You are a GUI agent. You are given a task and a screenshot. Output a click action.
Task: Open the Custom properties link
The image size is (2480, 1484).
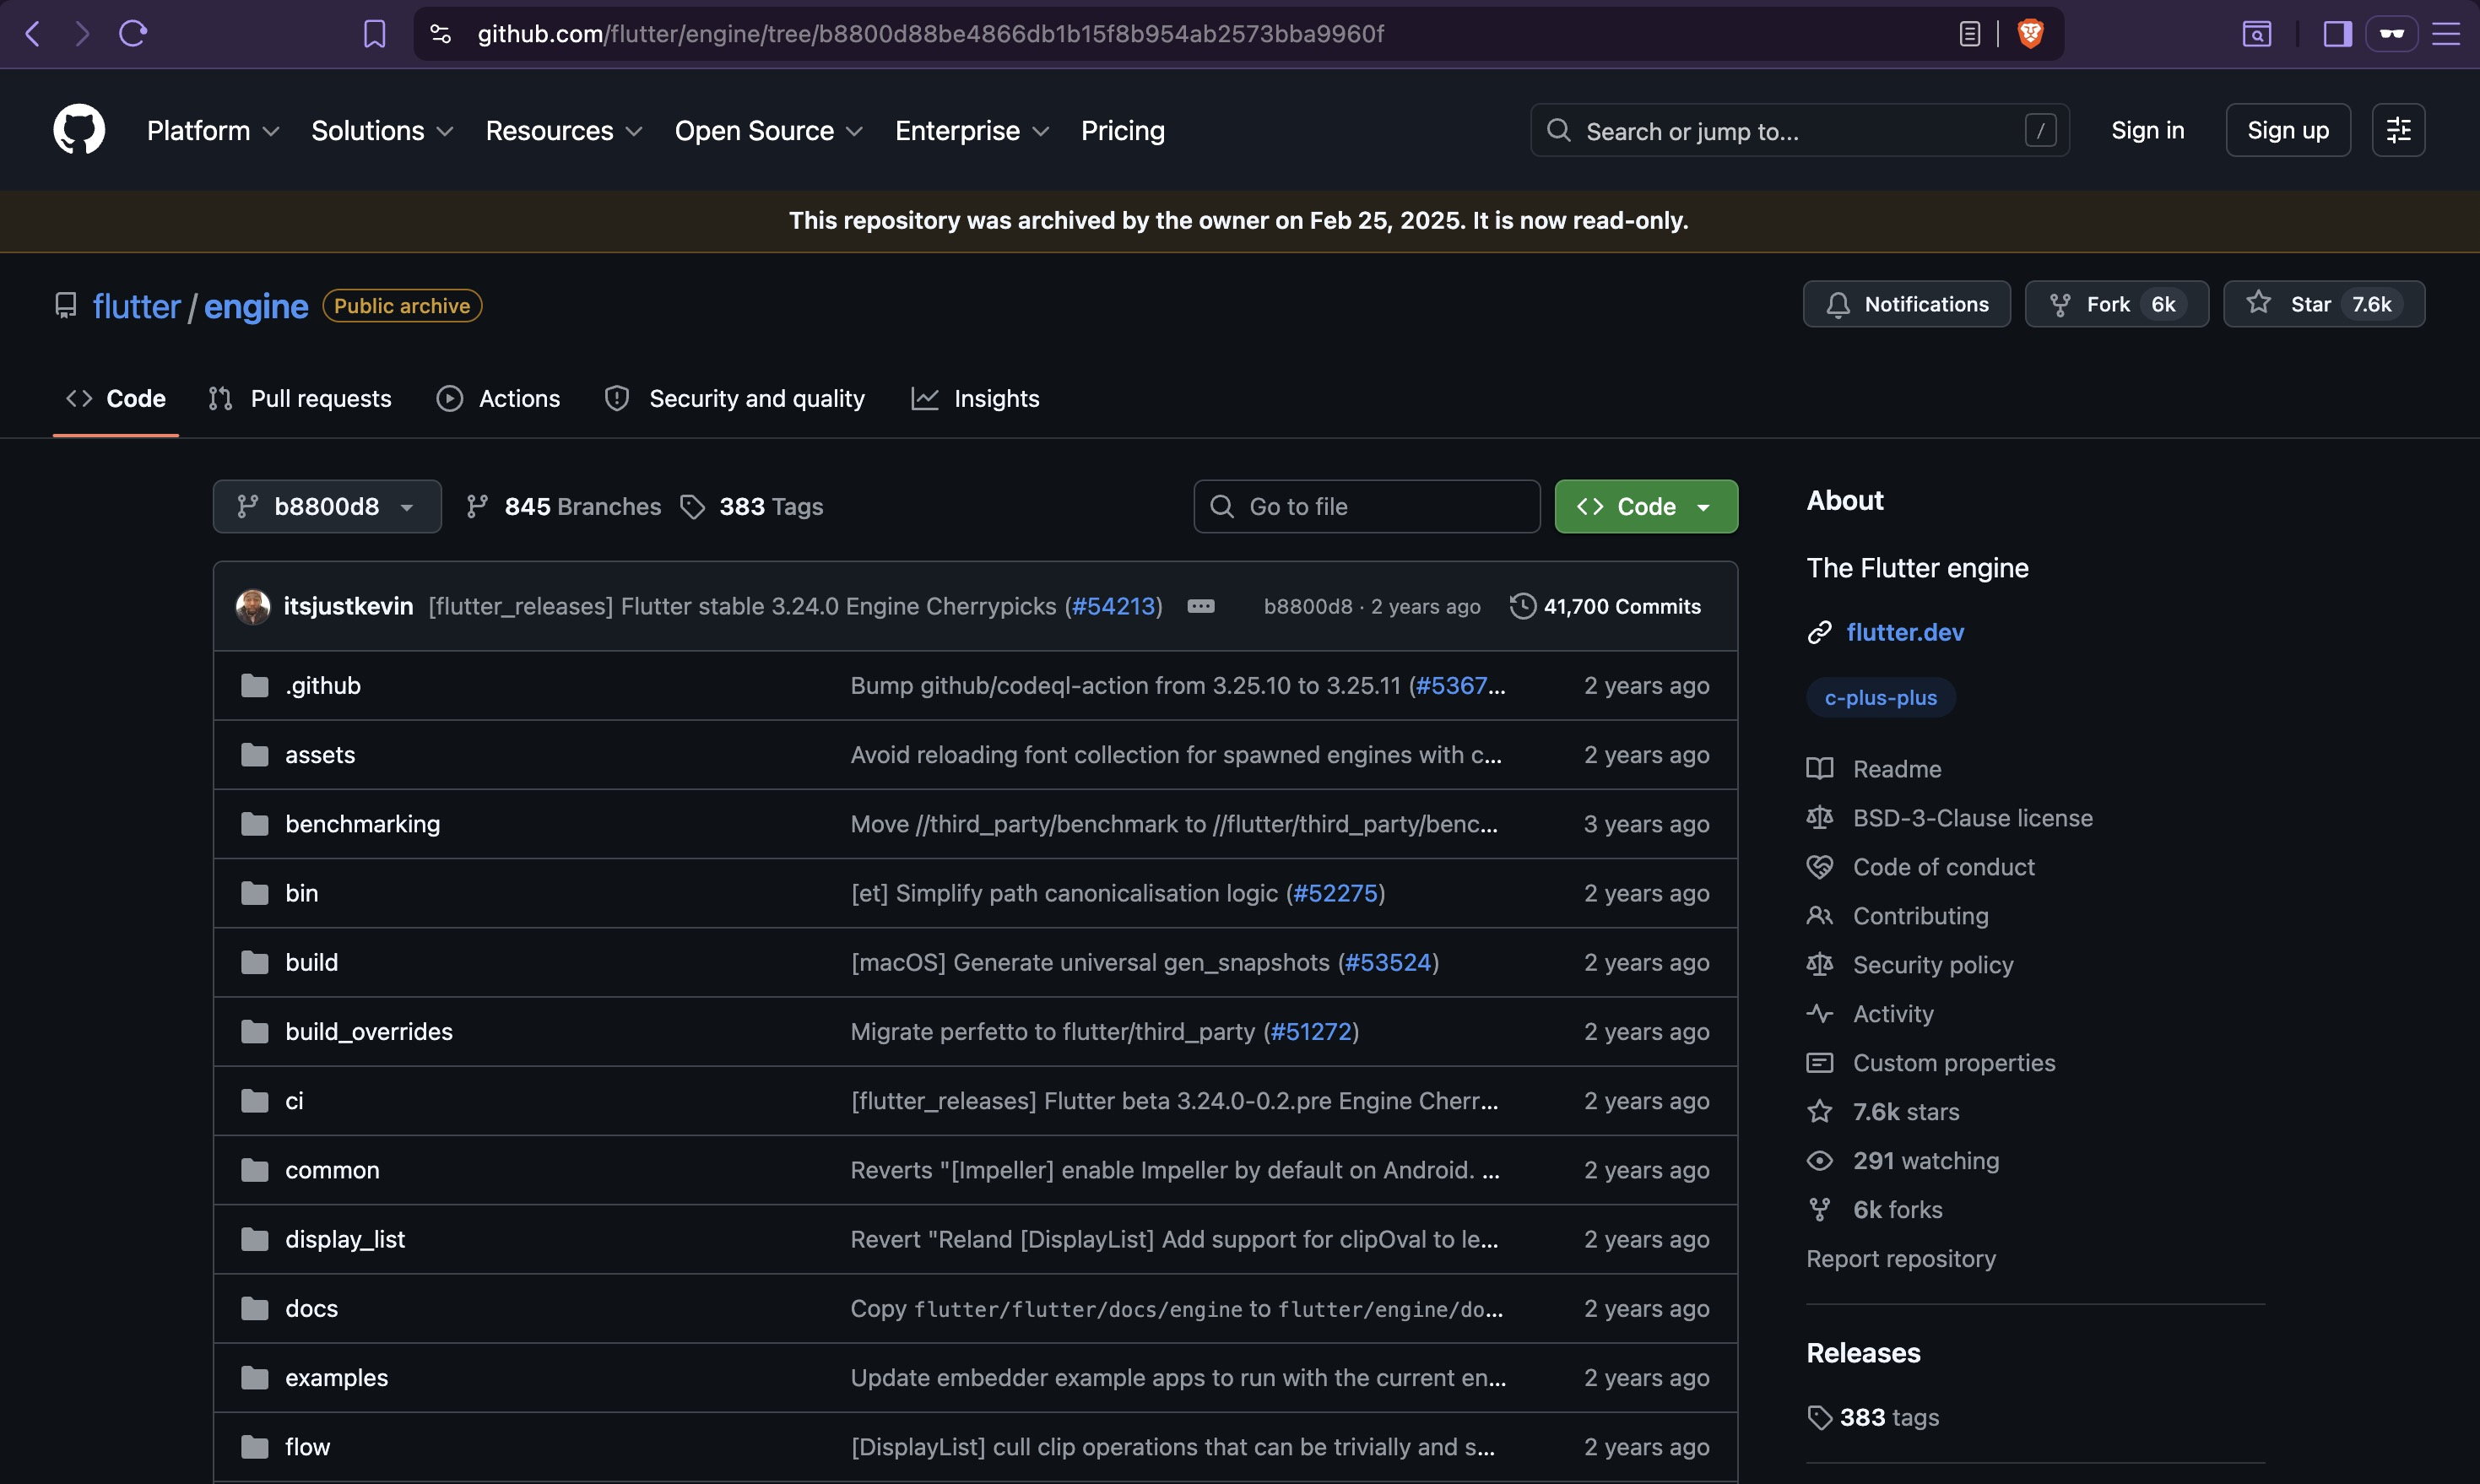(1953, 1063)
